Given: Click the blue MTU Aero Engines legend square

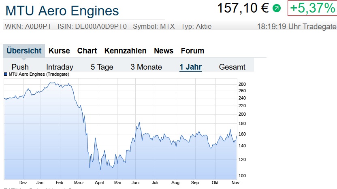Looking at the screenshot, I should click(6, 74).
